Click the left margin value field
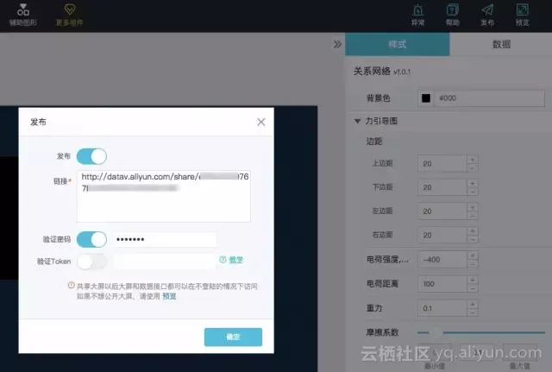Viewport: 552px width, 372px height. 442,211
